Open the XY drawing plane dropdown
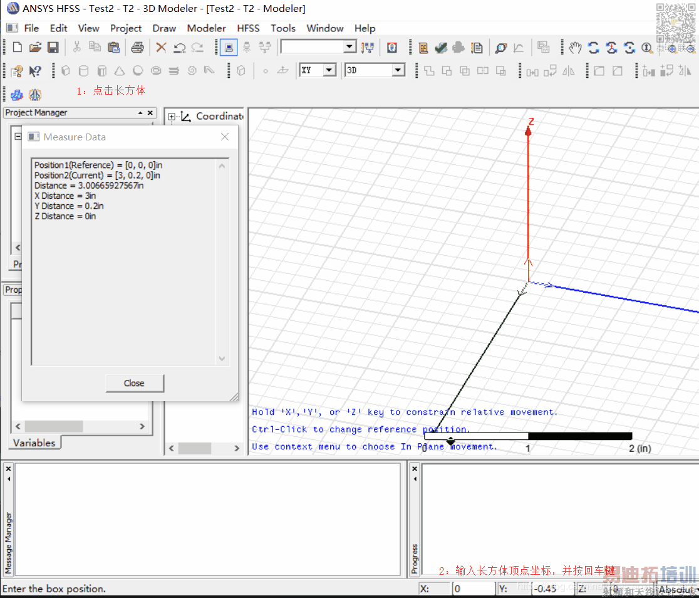Screen dimensions: 699x598 click(x=329, y=71)
